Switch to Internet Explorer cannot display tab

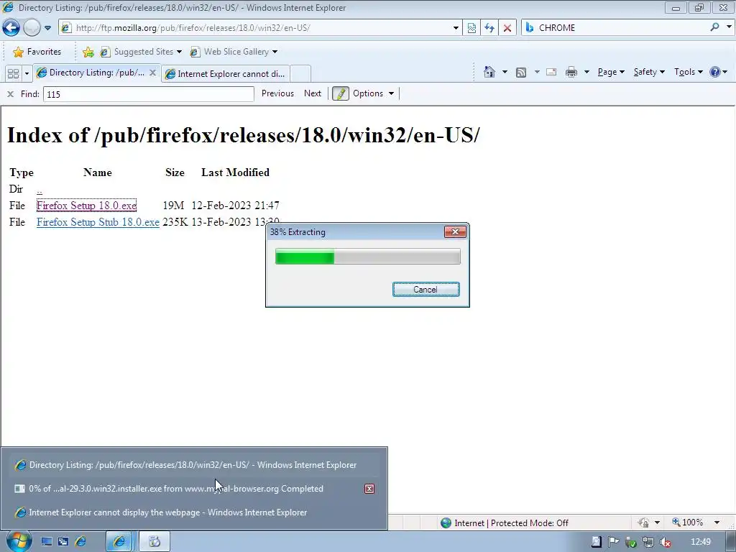[x=225, y=74]
